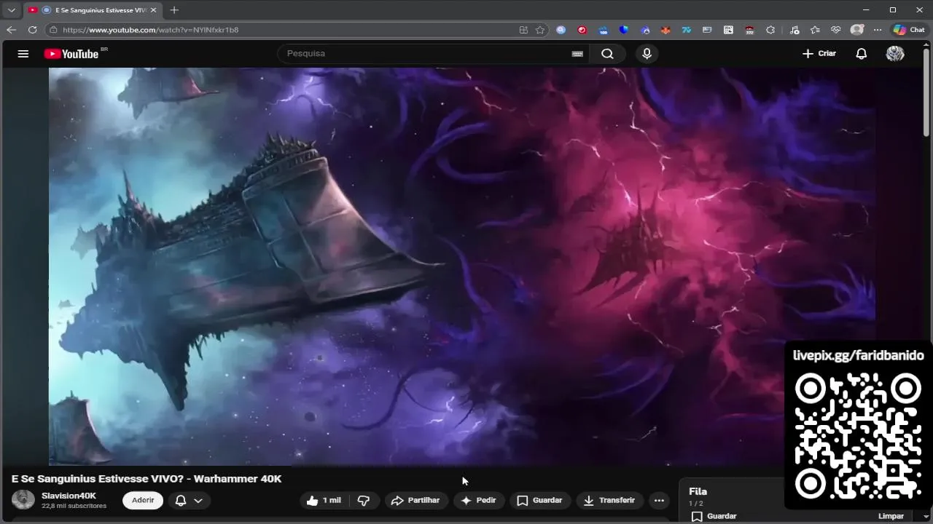Viewport: 933px width, 524px height.
Task: Add page to favorites with star
Action: click(540, 30)
